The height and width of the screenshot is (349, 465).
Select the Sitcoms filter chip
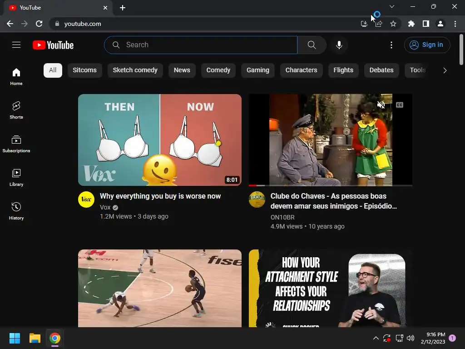click(85, 70)
